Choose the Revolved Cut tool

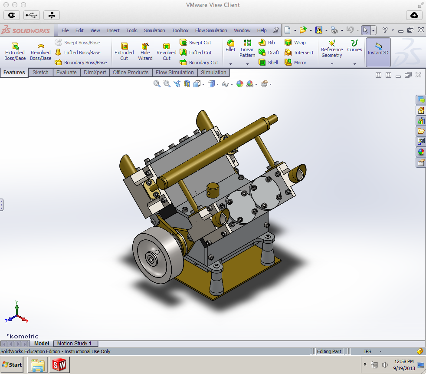(x=167, y=50)
